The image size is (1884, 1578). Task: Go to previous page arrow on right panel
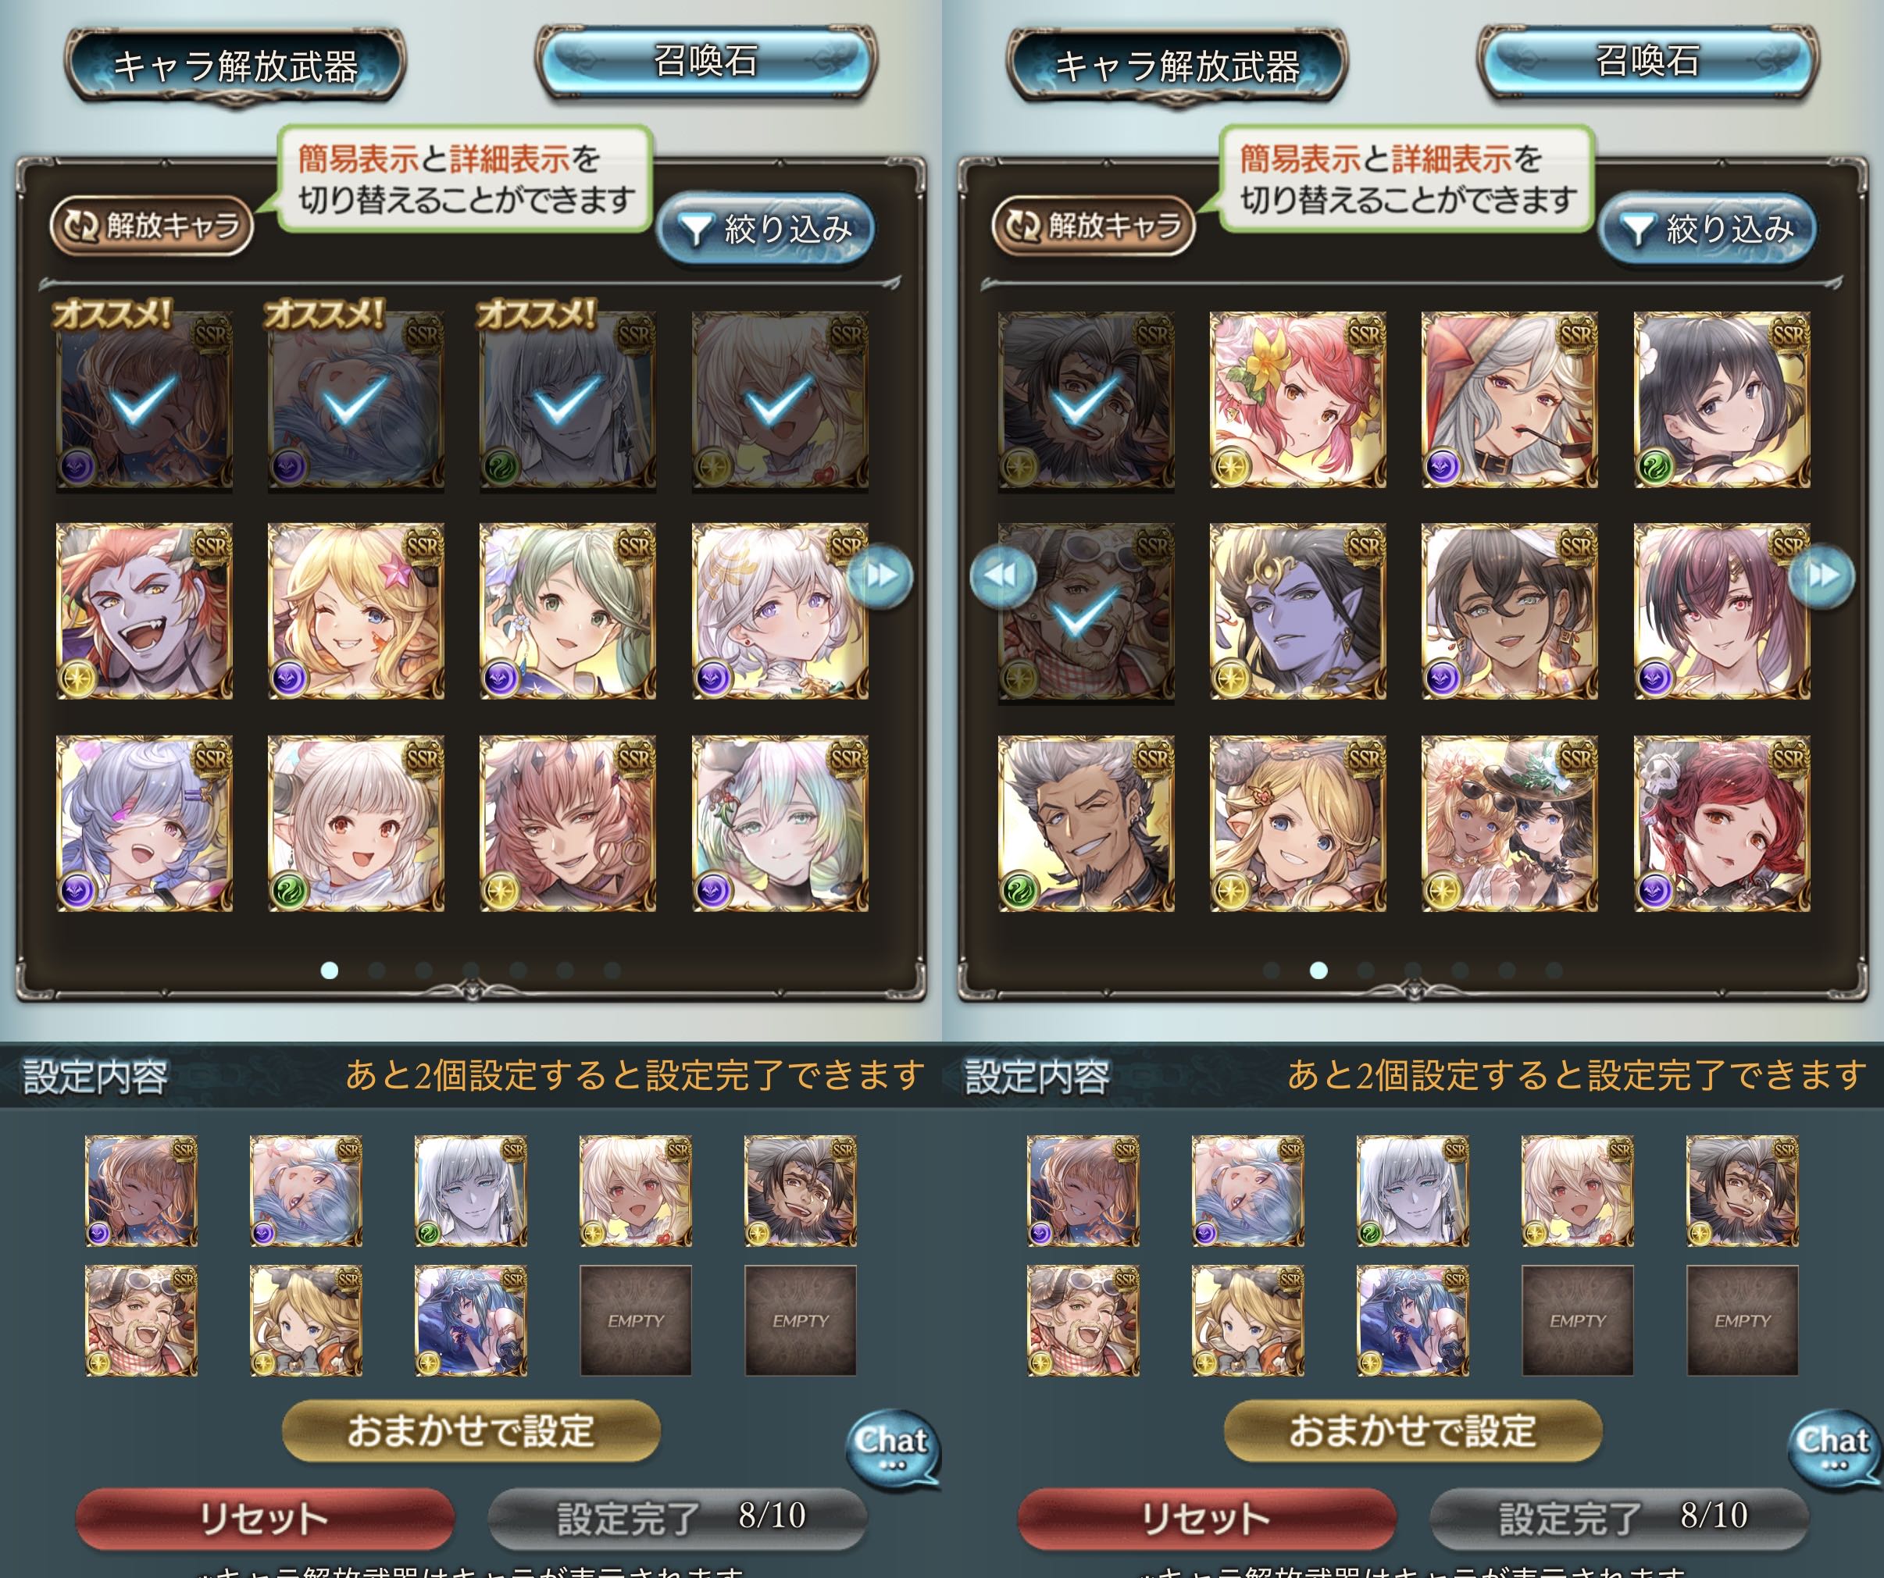[1003, 575]
